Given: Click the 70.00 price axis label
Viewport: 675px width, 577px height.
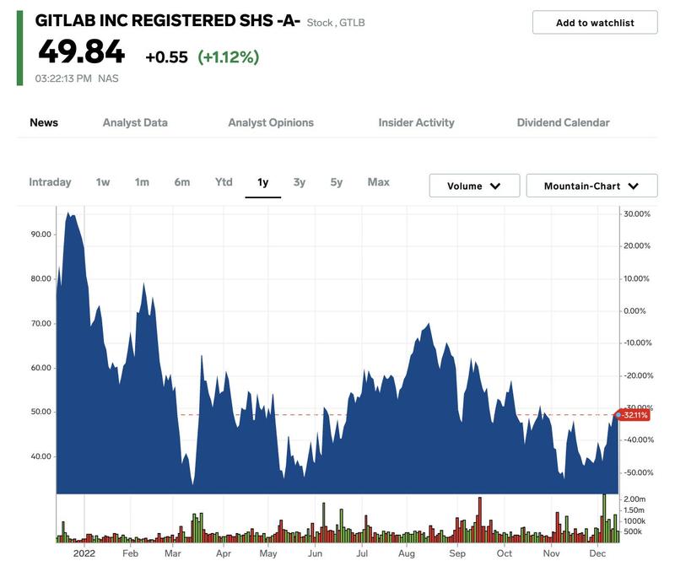Looking at the screenshot, I should 40,323.
